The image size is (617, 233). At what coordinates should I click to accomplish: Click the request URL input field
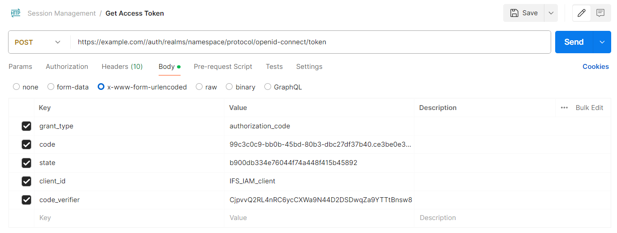coord(309,42)
